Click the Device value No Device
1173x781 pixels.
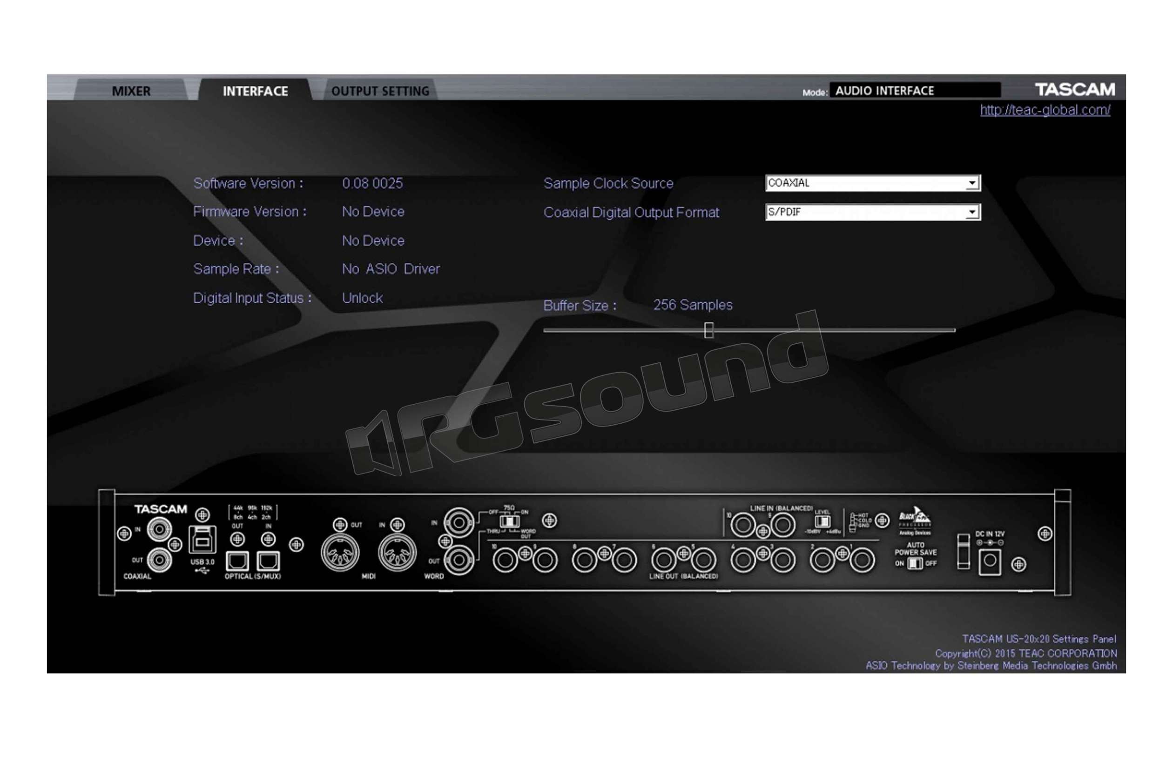pos(373,240)
